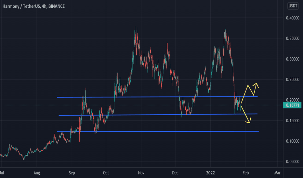
Task: Select the top blue horizontal line
Action: (x=157, y=97)
